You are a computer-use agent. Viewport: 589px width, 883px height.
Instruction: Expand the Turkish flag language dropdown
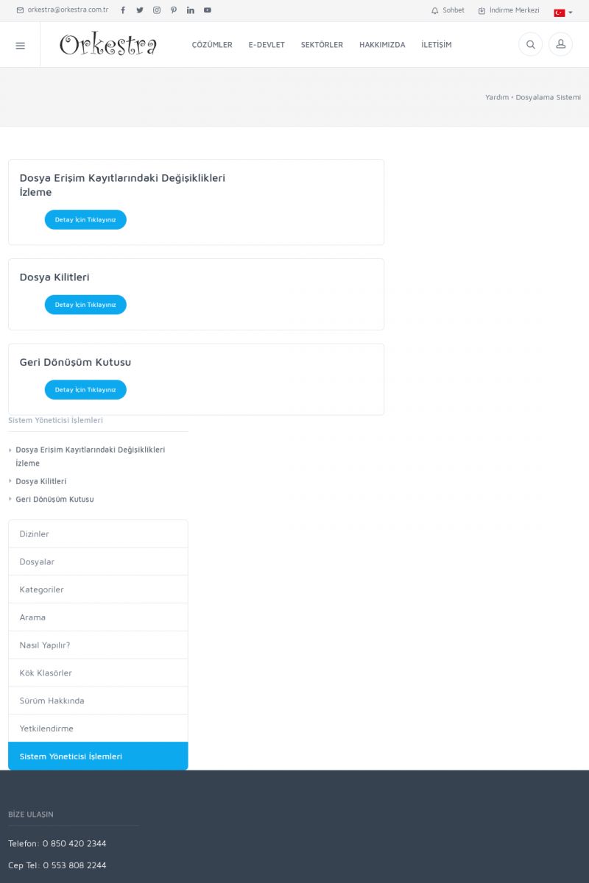coord(563,13)
